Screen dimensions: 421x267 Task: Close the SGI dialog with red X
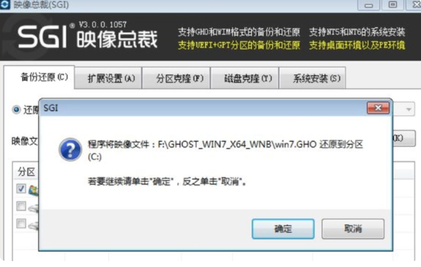click(378, 108)
